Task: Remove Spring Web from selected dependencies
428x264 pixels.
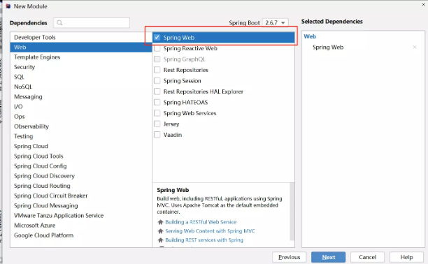Action: coord(415,47)
